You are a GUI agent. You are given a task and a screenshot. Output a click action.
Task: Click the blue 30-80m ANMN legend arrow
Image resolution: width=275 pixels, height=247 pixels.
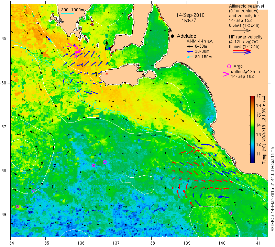190,52
